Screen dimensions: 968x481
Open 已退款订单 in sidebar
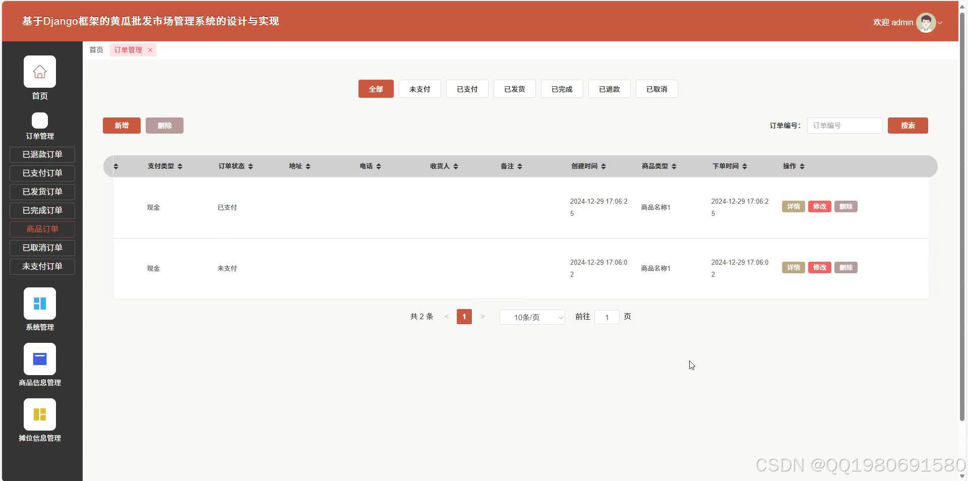tap(42, 154)
